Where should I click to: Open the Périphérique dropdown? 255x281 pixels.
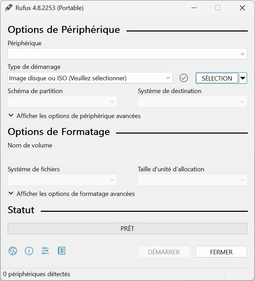pyautogui.click(x=127, y=54)
